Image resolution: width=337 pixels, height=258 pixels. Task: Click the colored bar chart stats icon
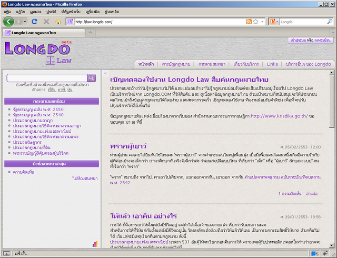point(95,244)
